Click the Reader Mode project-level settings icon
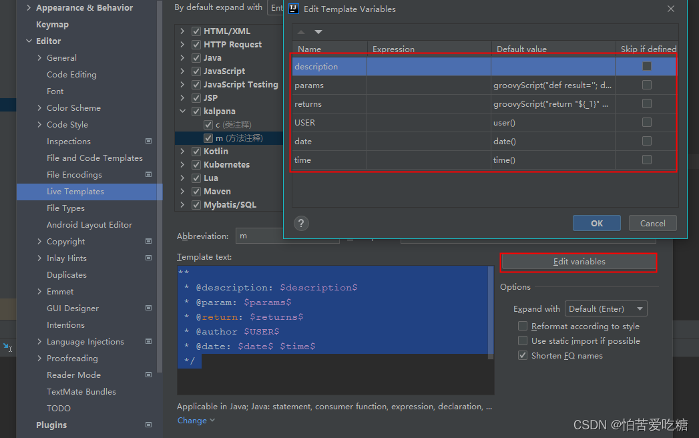 [148, 375]
